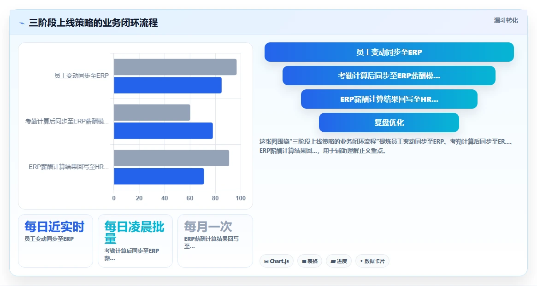The height and width of the screenshot is (286, 537).
Task: Click the x-axis value 20
Action: tap(139, 198)
